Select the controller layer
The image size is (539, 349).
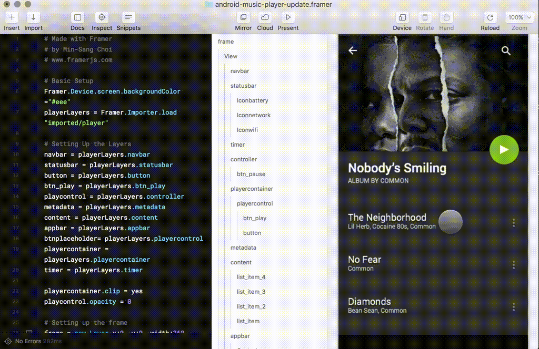pyautogui.click(x=244, y=160)
